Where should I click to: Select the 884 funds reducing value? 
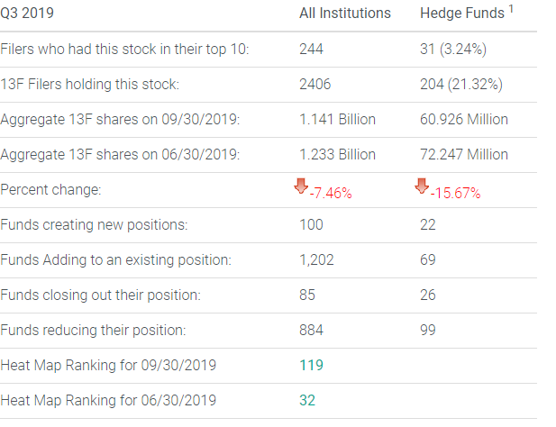point(311,330)
